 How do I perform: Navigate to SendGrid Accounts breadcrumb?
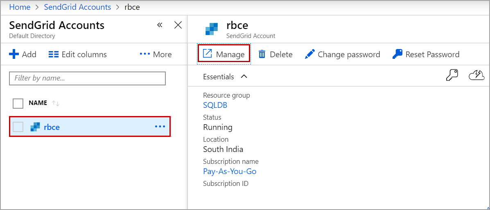(77, 7)
